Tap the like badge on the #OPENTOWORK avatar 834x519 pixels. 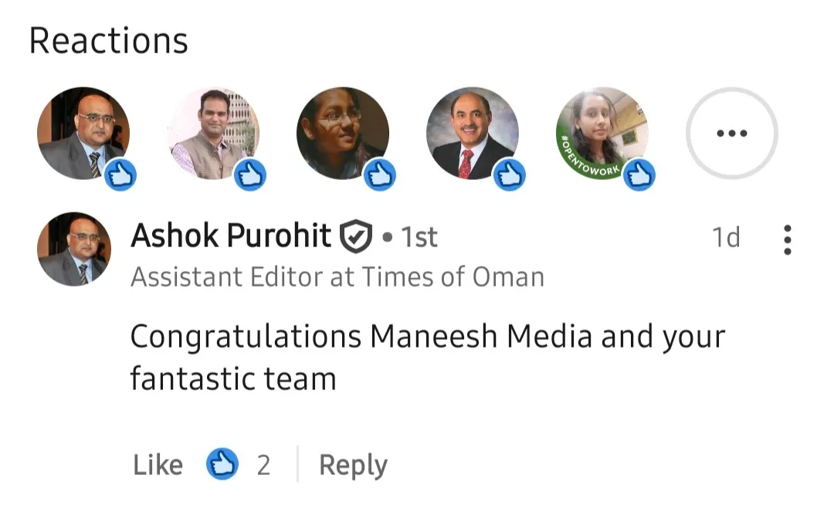pyautogui.click(x=639, y=175)
